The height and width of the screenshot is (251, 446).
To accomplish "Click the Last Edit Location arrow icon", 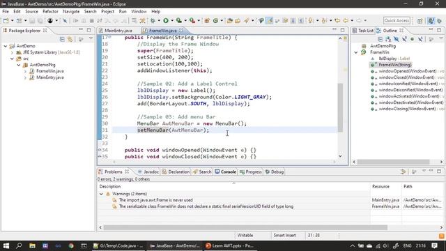I will click(x=337, y=20).
